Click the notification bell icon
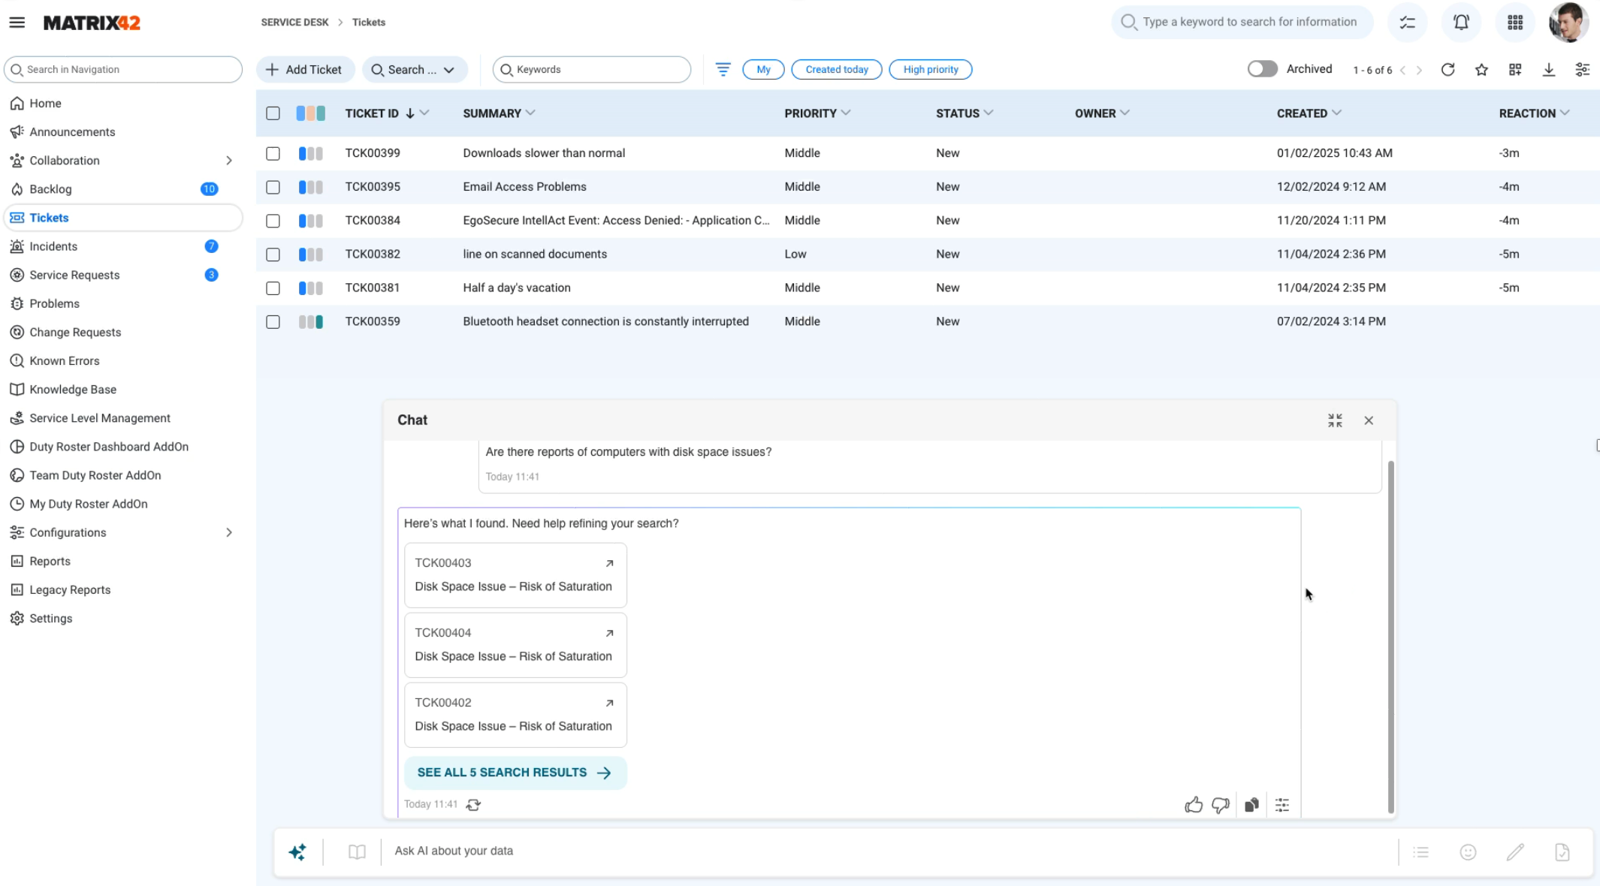 click(x=1461, y=23)
